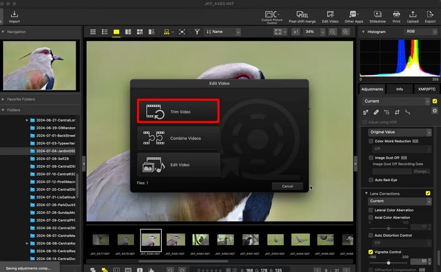Toggle full screen view icon

[182, 32]
